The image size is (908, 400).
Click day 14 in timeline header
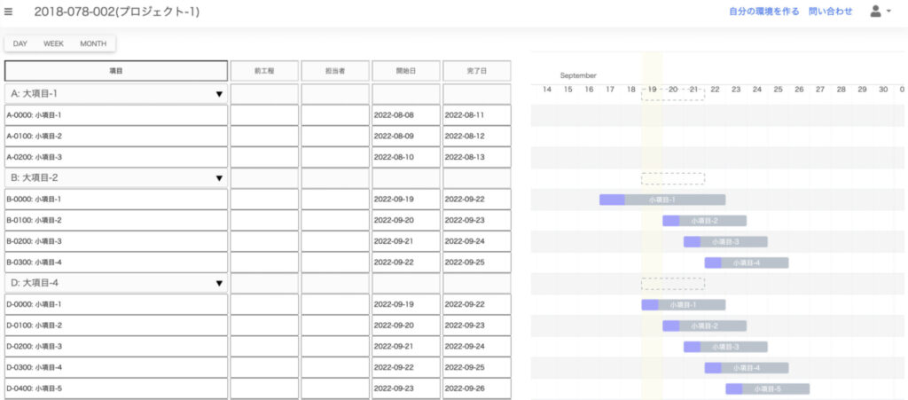coord(546,90)
